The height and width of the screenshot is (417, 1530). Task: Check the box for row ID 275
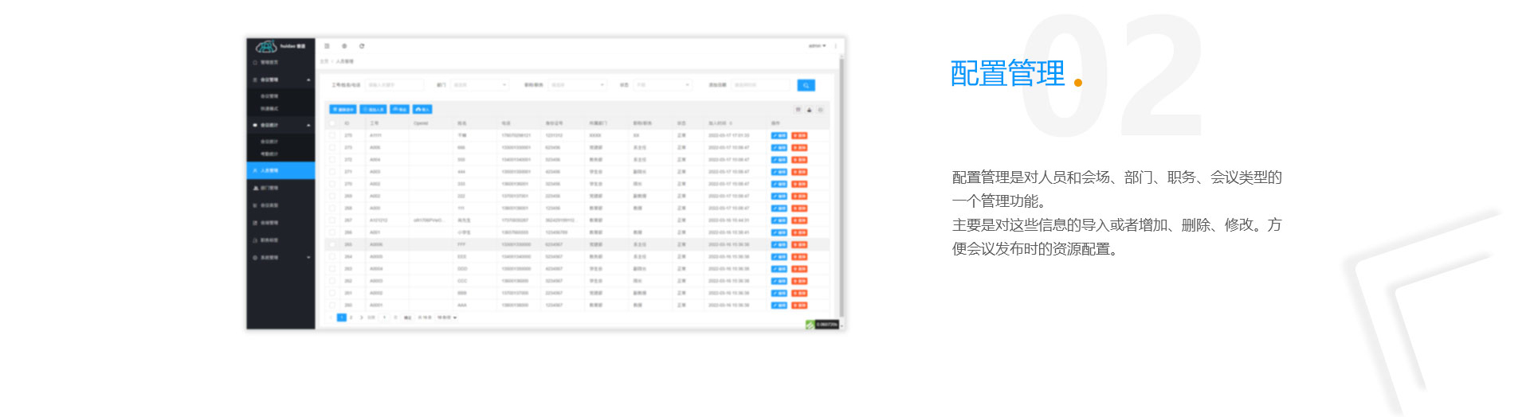(332, 135)
